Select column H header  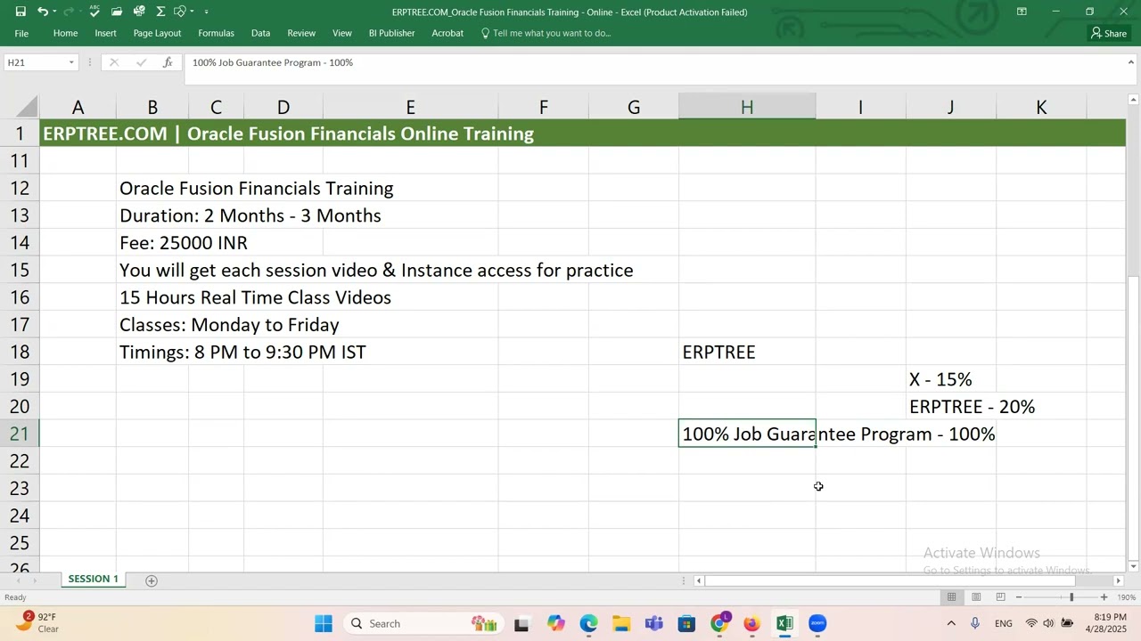click(747, 107)
